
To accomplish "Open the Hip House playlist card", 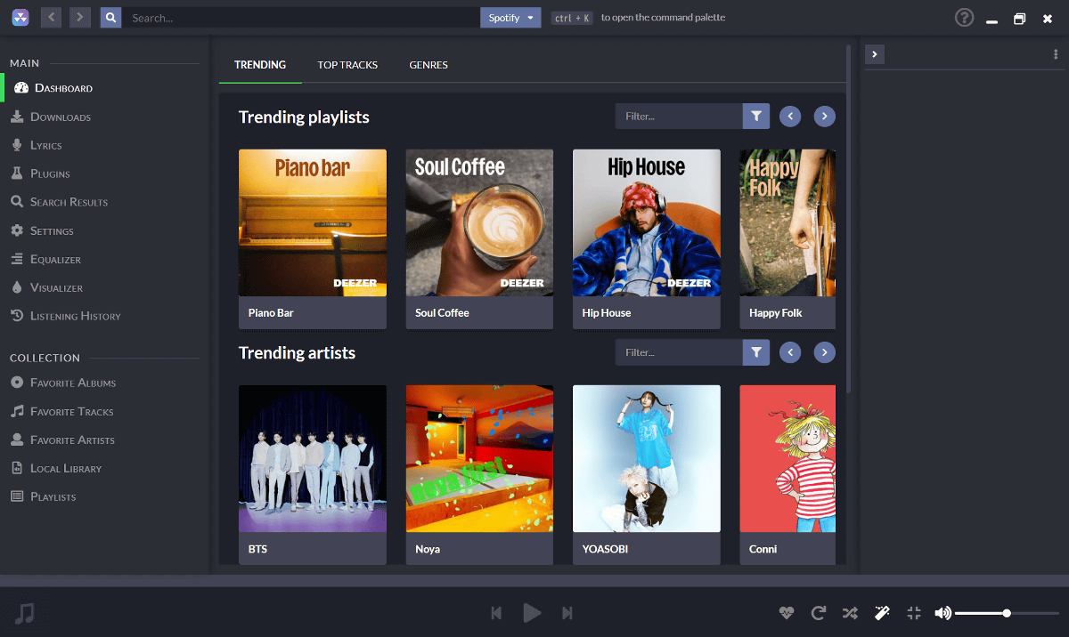I will [647, 238].
